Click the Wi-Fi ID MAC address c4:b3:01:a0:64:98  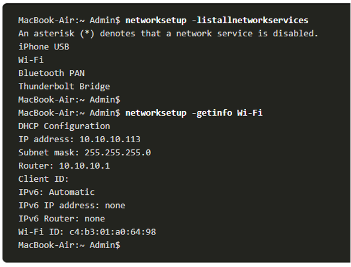click(113, 232)
